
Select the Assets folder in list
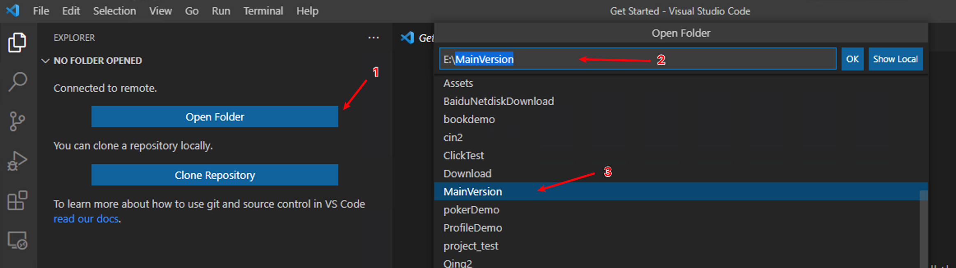(x=681, y=83)
